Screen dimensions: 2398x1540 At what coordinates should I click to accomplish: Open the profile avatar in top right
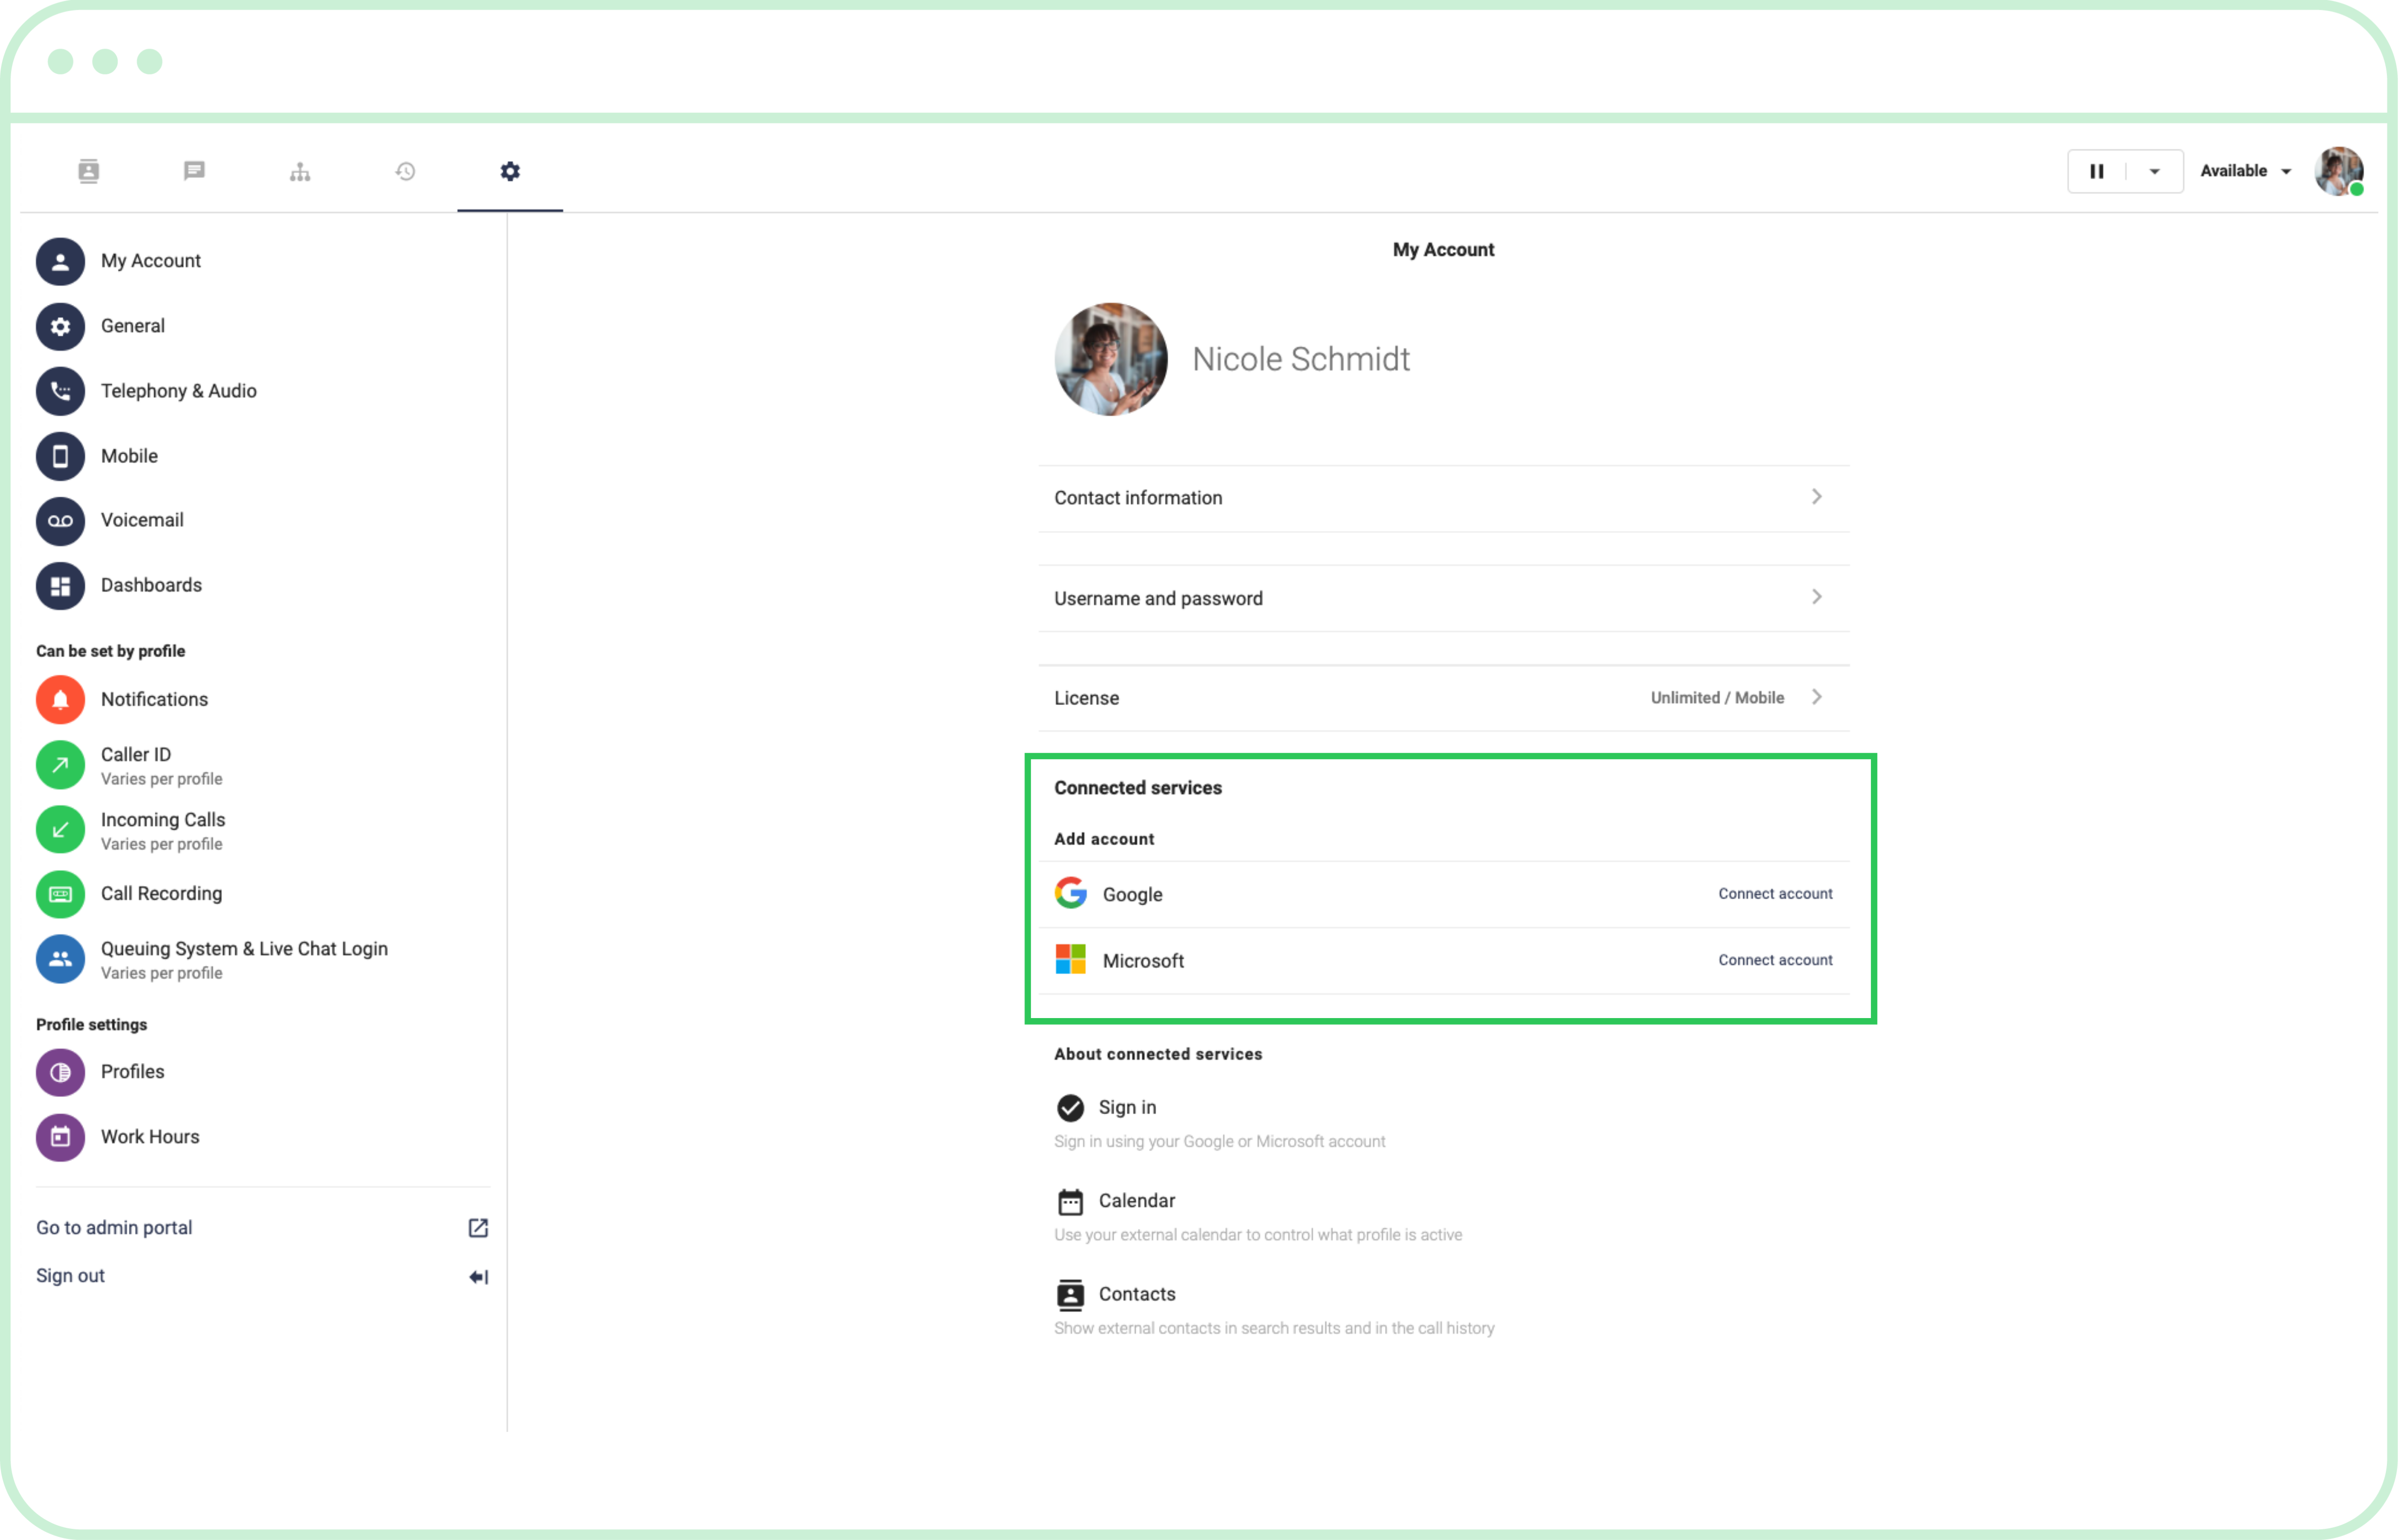tap(2340, 171)
